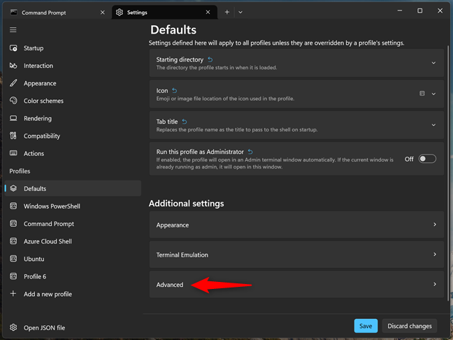Click the Profile 6 icon
Viewport: 453px width, 340px height.
pos(13,276)
